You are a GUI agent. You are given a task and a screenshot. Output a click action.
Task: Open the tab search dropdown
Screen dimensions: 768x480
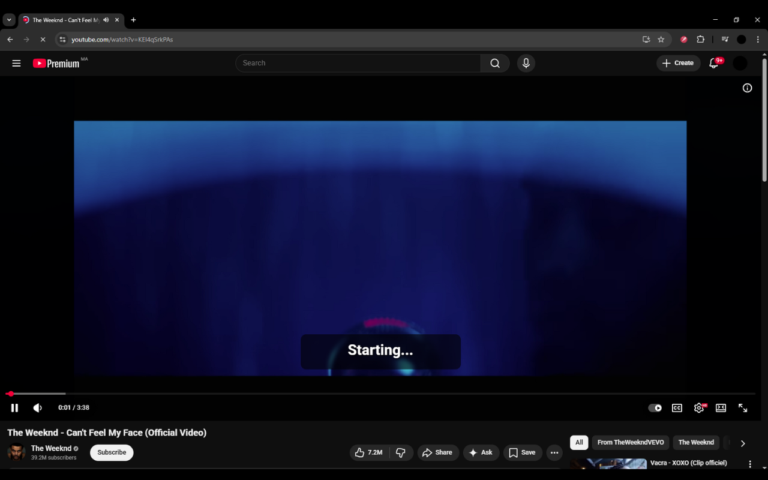[9, 20]
